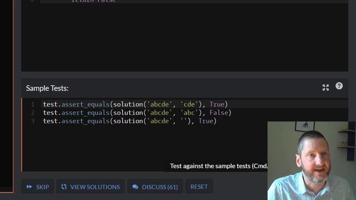Click the chat bubble icon beside DISCUSS
Screen dimensions: 356x200
click(x=135, y=187)
